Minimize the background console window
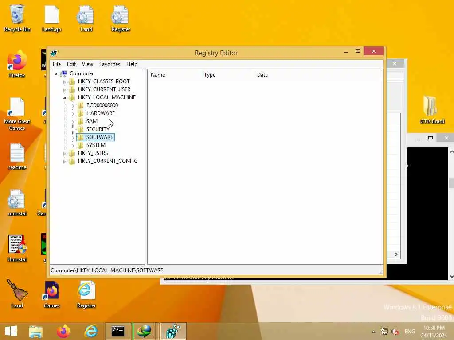 (419, 138)
